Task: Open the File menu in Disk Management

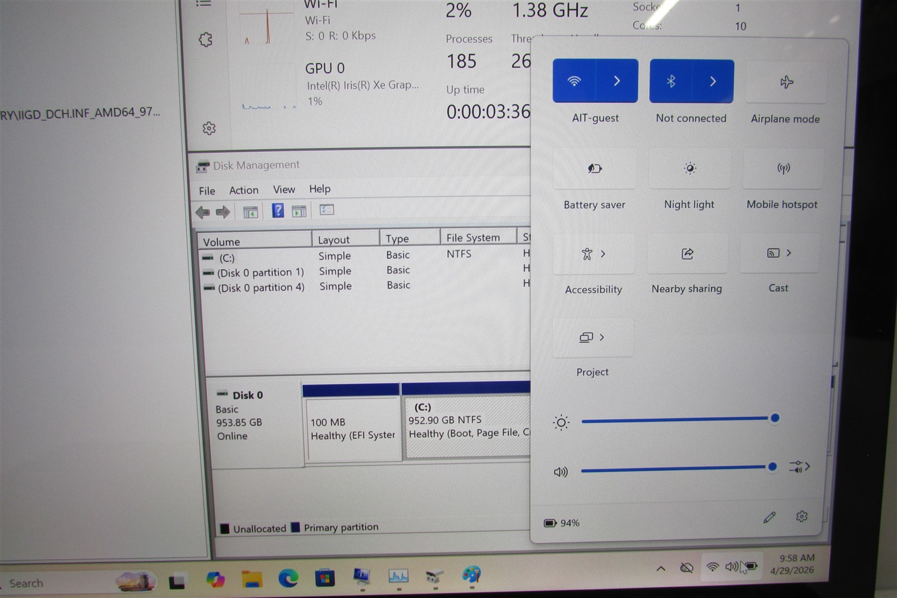Action: (207, 191)
